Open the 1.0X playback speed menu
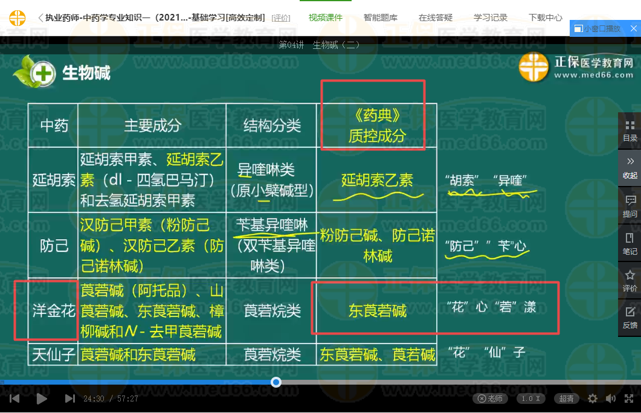The image size is (641, 413). coord(530,399)
